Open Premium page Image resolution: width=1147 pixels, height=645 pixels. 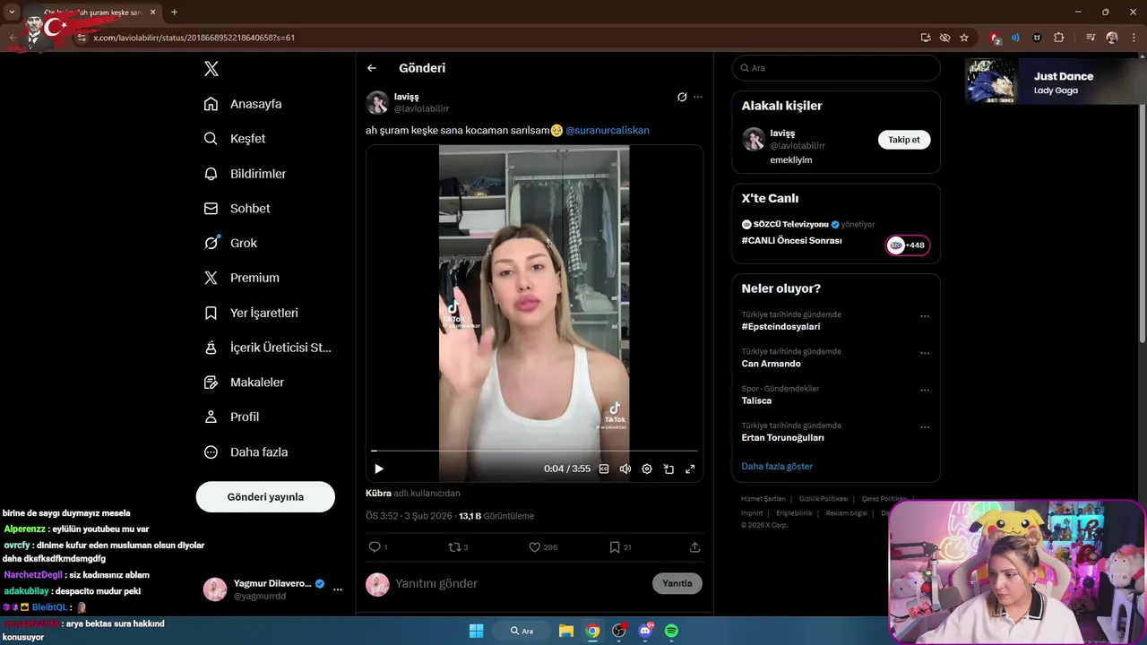tap(241, 278)
